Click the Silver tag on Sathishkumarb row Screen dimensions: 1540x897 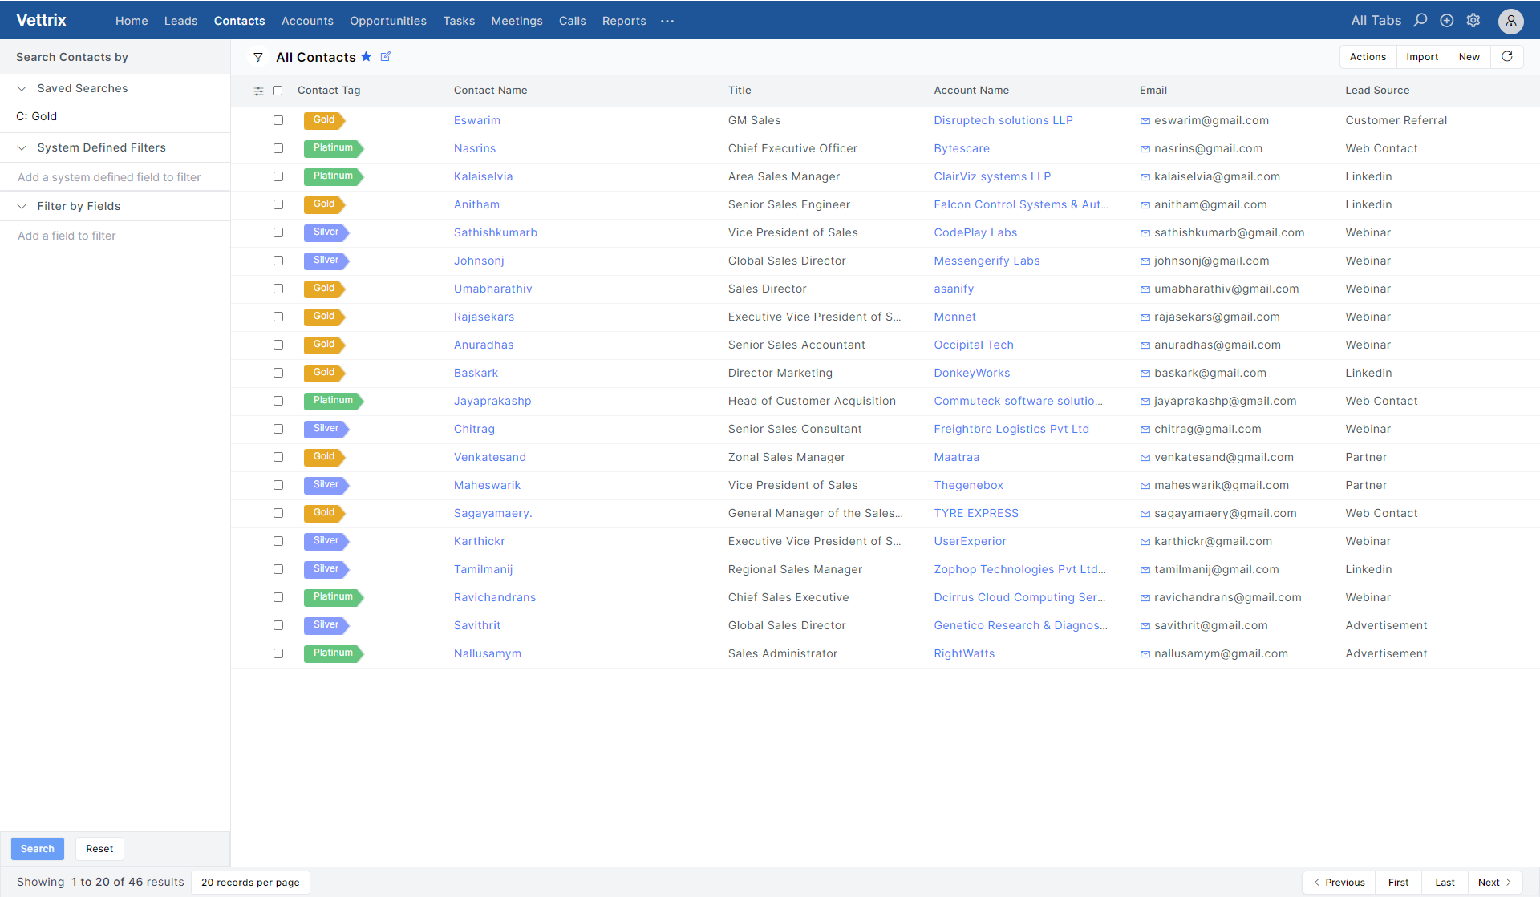[x=326, y=232]
